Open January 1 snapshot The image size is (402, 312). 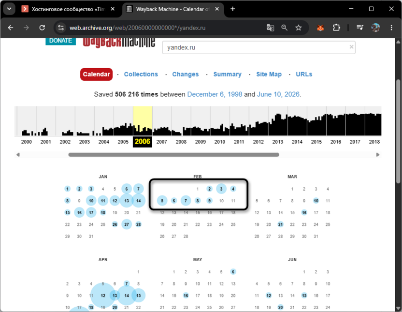click(68, 189)
